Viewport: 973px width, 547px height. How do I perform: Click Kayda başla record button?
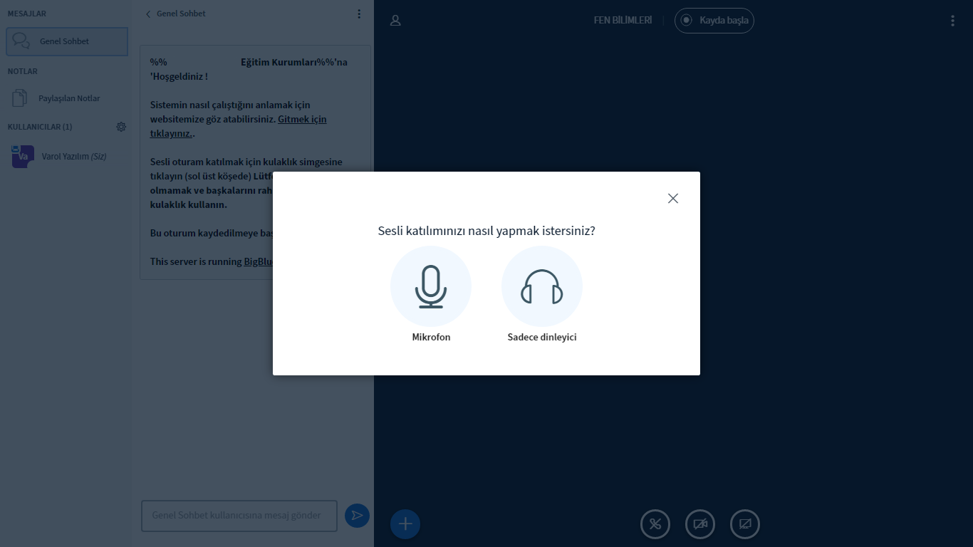click(x=714, y=21)
